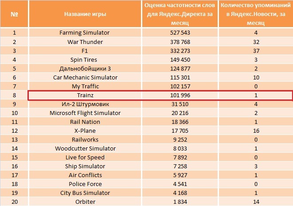
Task: Click the Microsoft Flight Simulator cell
Action: (x=85, y=113)
